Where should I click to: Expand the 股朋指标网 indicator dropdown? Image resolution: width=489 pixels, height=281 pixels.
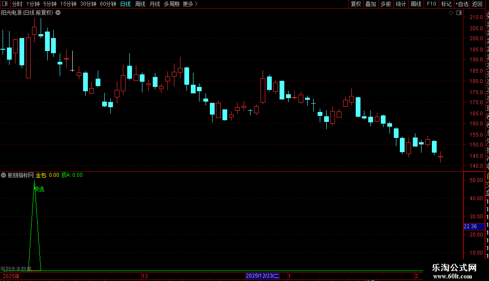click(x=3, y=175)
